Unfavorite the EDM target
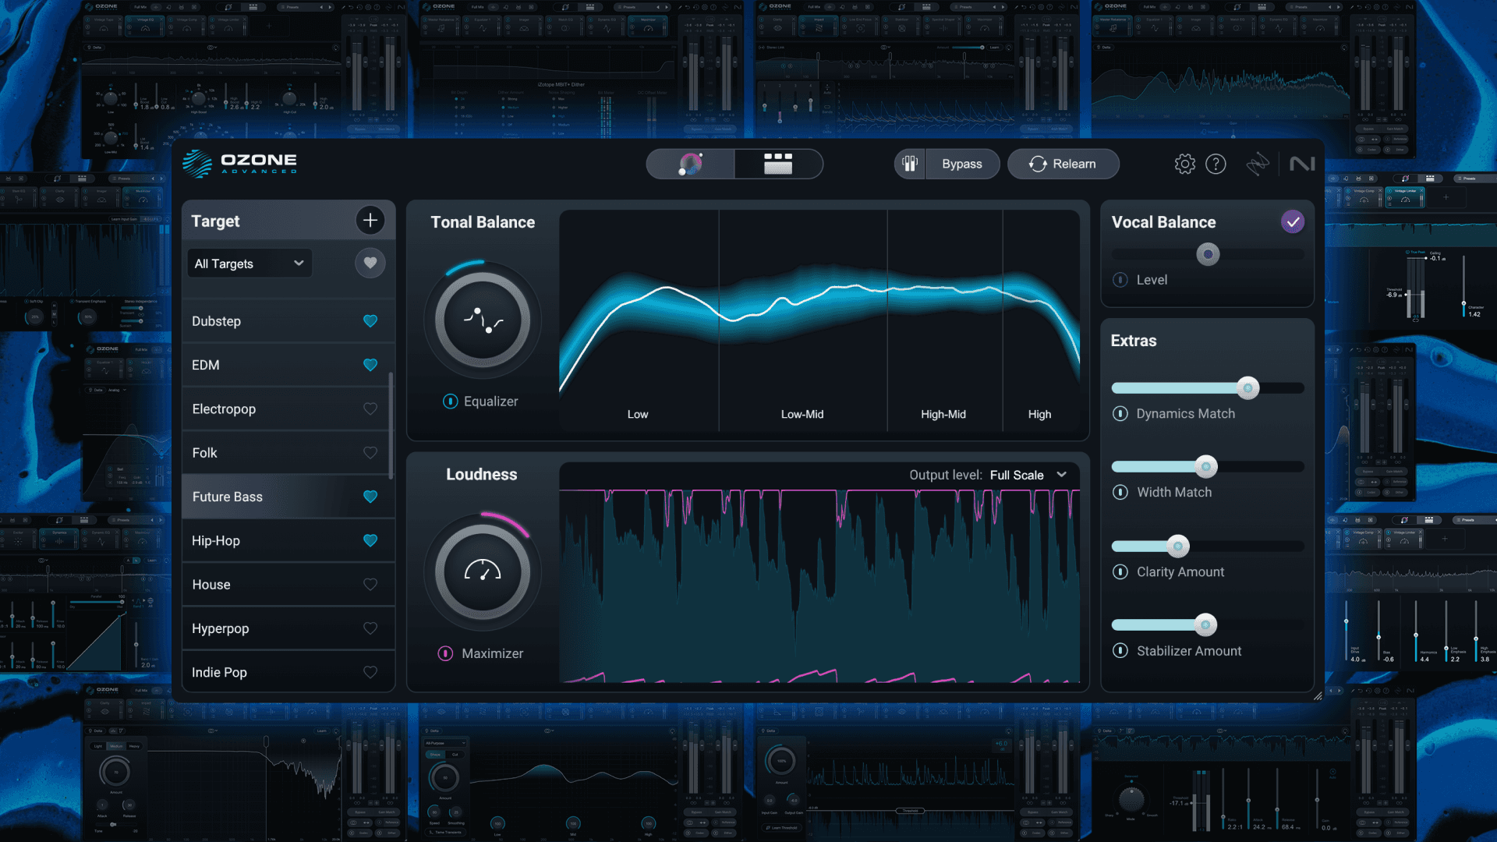This screenshot has width=1497, height=842. pyautogui.click(x=370, y=365)
